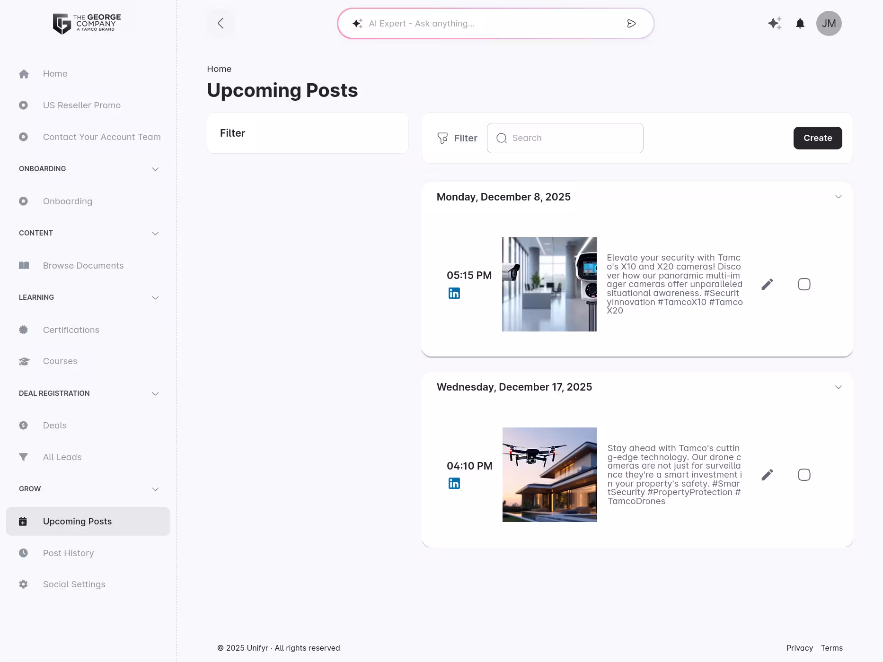Collapse the Monday, December 8 card
883x662 pixels.
tap(839, 196)
